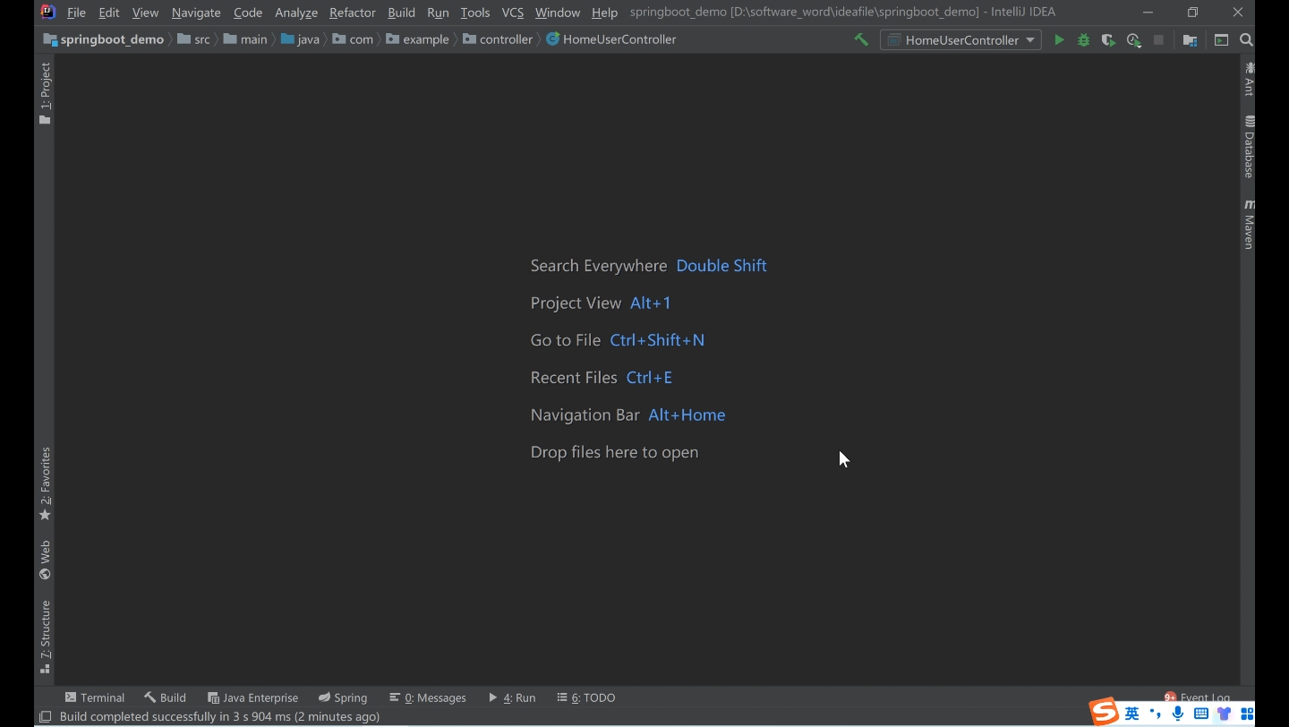The width and height of the screenshot is (1289, 727).
Task: Open the Window menu
Action: (558, 13)
